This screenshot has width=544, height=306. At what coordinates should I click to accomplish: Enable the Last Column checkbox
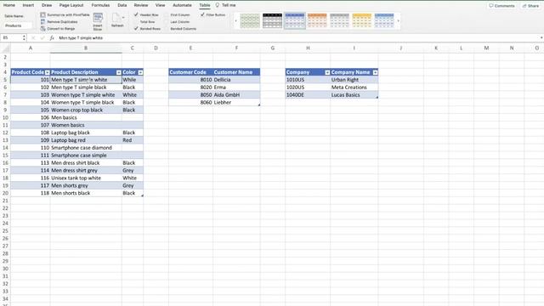[x=167, y=22]
